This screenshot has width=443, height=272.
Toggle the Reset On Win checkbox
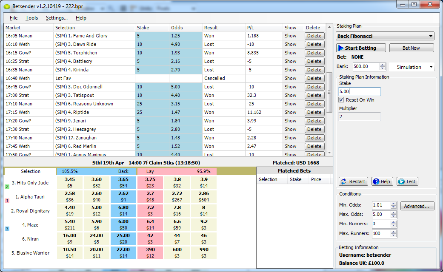[341, 100]
